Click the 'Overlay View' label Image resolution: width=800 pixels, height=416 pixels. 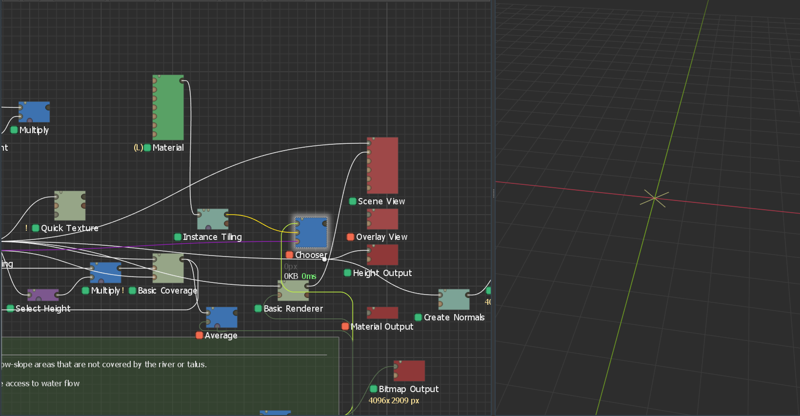coord(382,237)
